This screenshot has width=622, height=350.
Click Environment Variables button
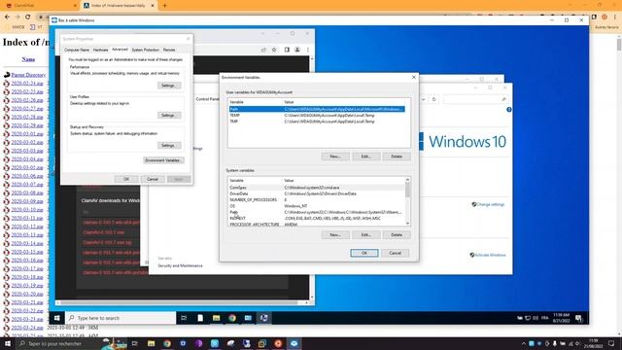click(x=163, y=160)
